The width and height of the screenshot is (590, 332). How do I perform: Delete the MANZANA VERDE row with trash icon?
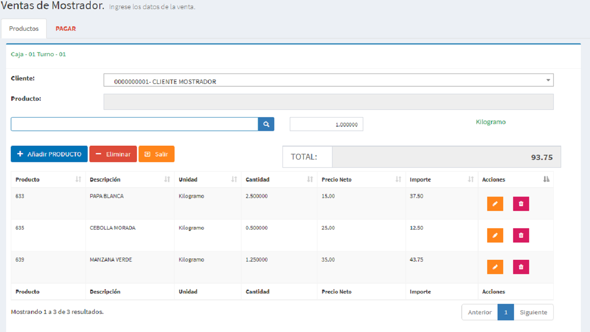pyautogui.click(x=521, y=267)
